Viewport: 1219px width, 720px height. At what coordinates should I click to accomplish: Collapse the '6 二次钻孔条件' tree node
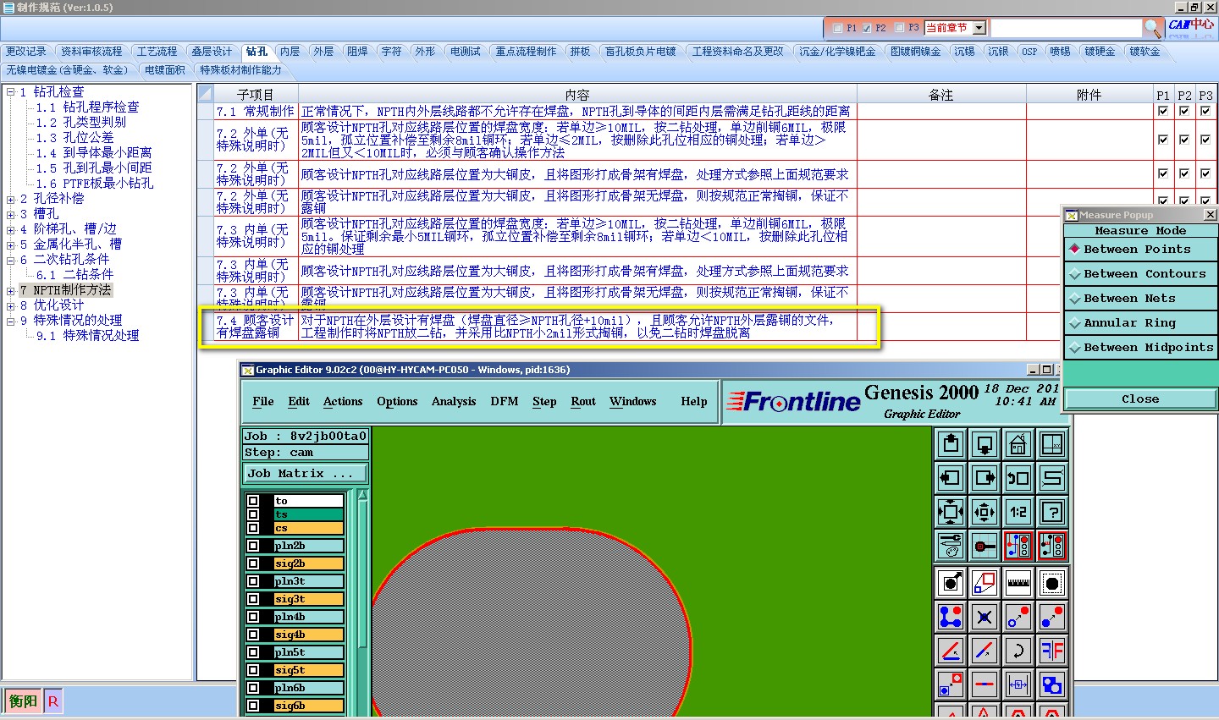tap(11, 259)
